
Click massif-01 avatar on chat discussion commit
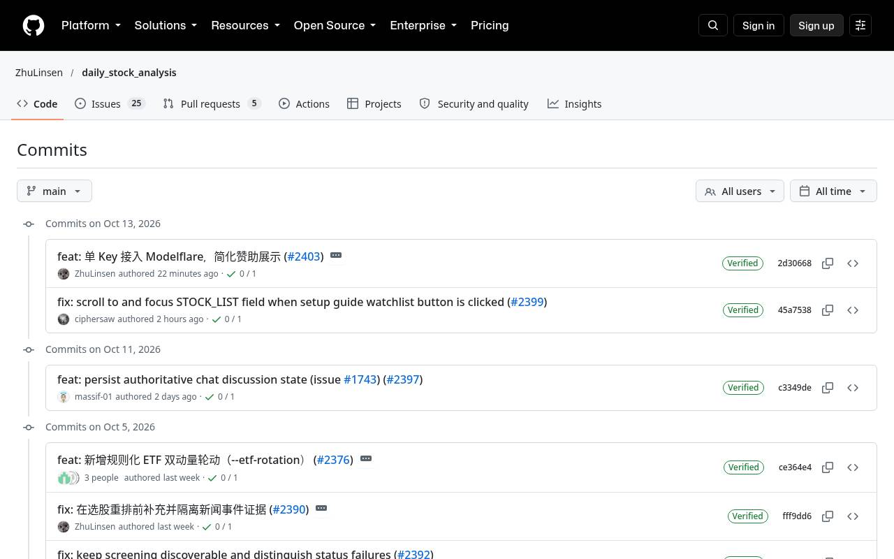(64, 397)
